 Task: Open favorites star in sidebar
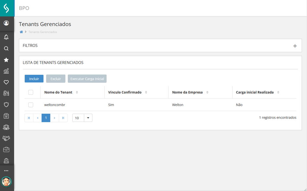click(6, 60)
